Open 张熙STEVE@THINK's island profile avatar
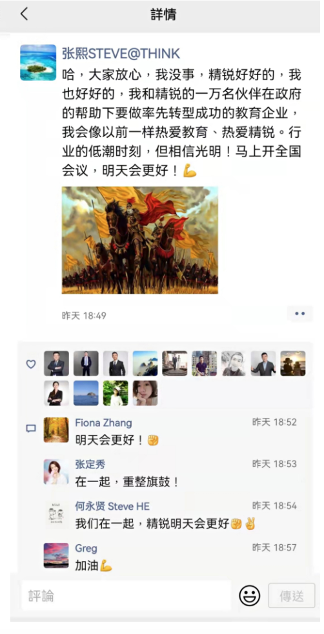324x634 pixels. (x=38, y=63)
